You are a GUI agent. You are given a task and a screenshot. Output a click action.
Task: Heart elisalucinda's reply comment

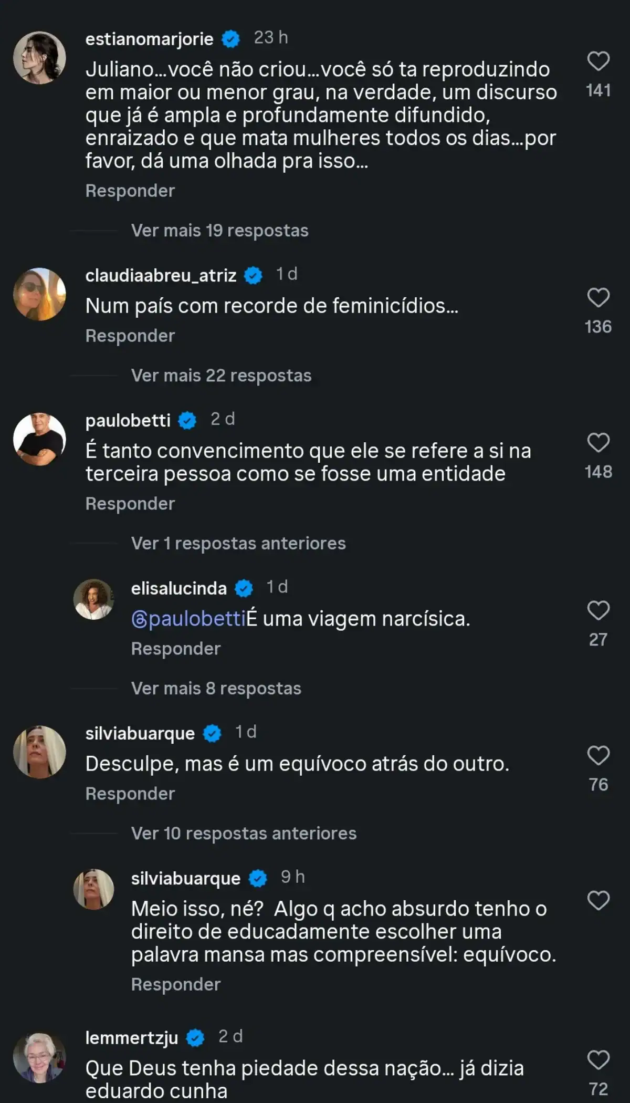pyautogui.click(x=598, y=610)
